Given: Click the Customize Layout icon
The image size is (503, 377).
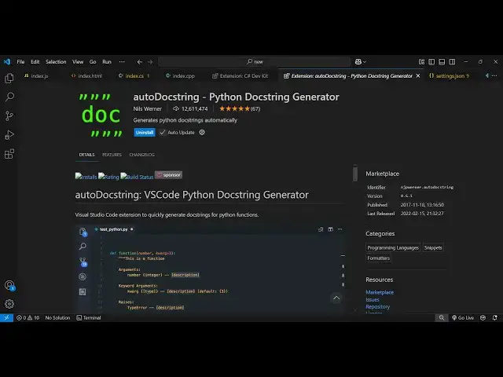Looking at the screenshot, I should pyautogui.click(x=421, y=61).
